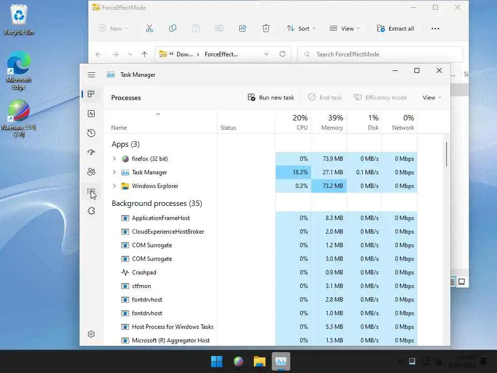The height and width of the screenshot is (373, 497).
Task: Click the Paste icon in File Explorer
Action: tap(196, 29)
